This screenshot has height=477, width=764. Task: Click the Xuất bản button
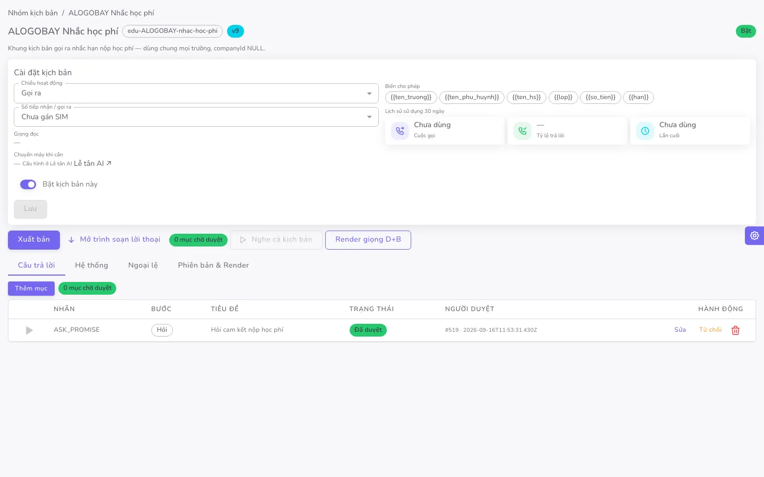tap(34, 240)
